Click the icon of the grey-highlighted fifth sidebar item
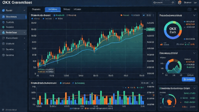This screenshot has width=199, height=112. tap(3, 32)
